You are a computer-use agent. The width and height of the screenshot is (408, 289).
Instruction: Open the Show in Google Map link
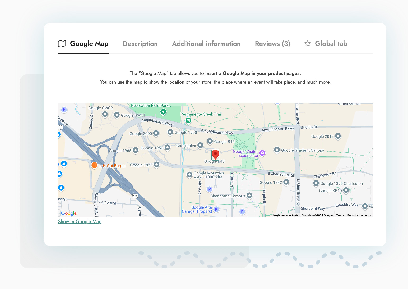(x=80, y=222)
